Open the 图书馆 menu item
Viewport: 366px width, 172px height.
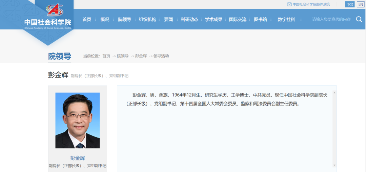coord(260,20)
